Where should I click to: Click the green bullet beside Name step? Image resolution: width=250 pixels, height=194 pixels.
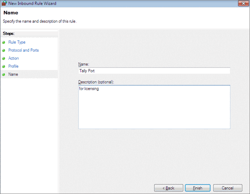(4, 75)
